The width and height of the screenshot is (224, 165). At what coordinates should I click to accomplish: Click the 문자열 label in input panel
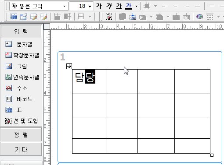pos(24,44)
